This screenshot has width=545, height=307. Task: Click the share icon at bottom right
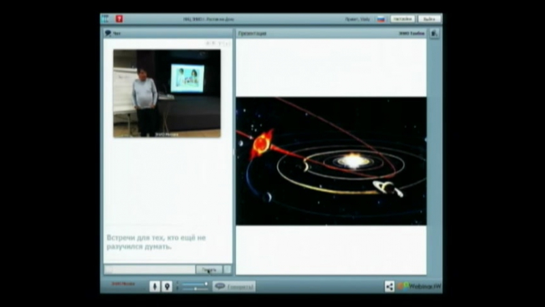[390, 287]
